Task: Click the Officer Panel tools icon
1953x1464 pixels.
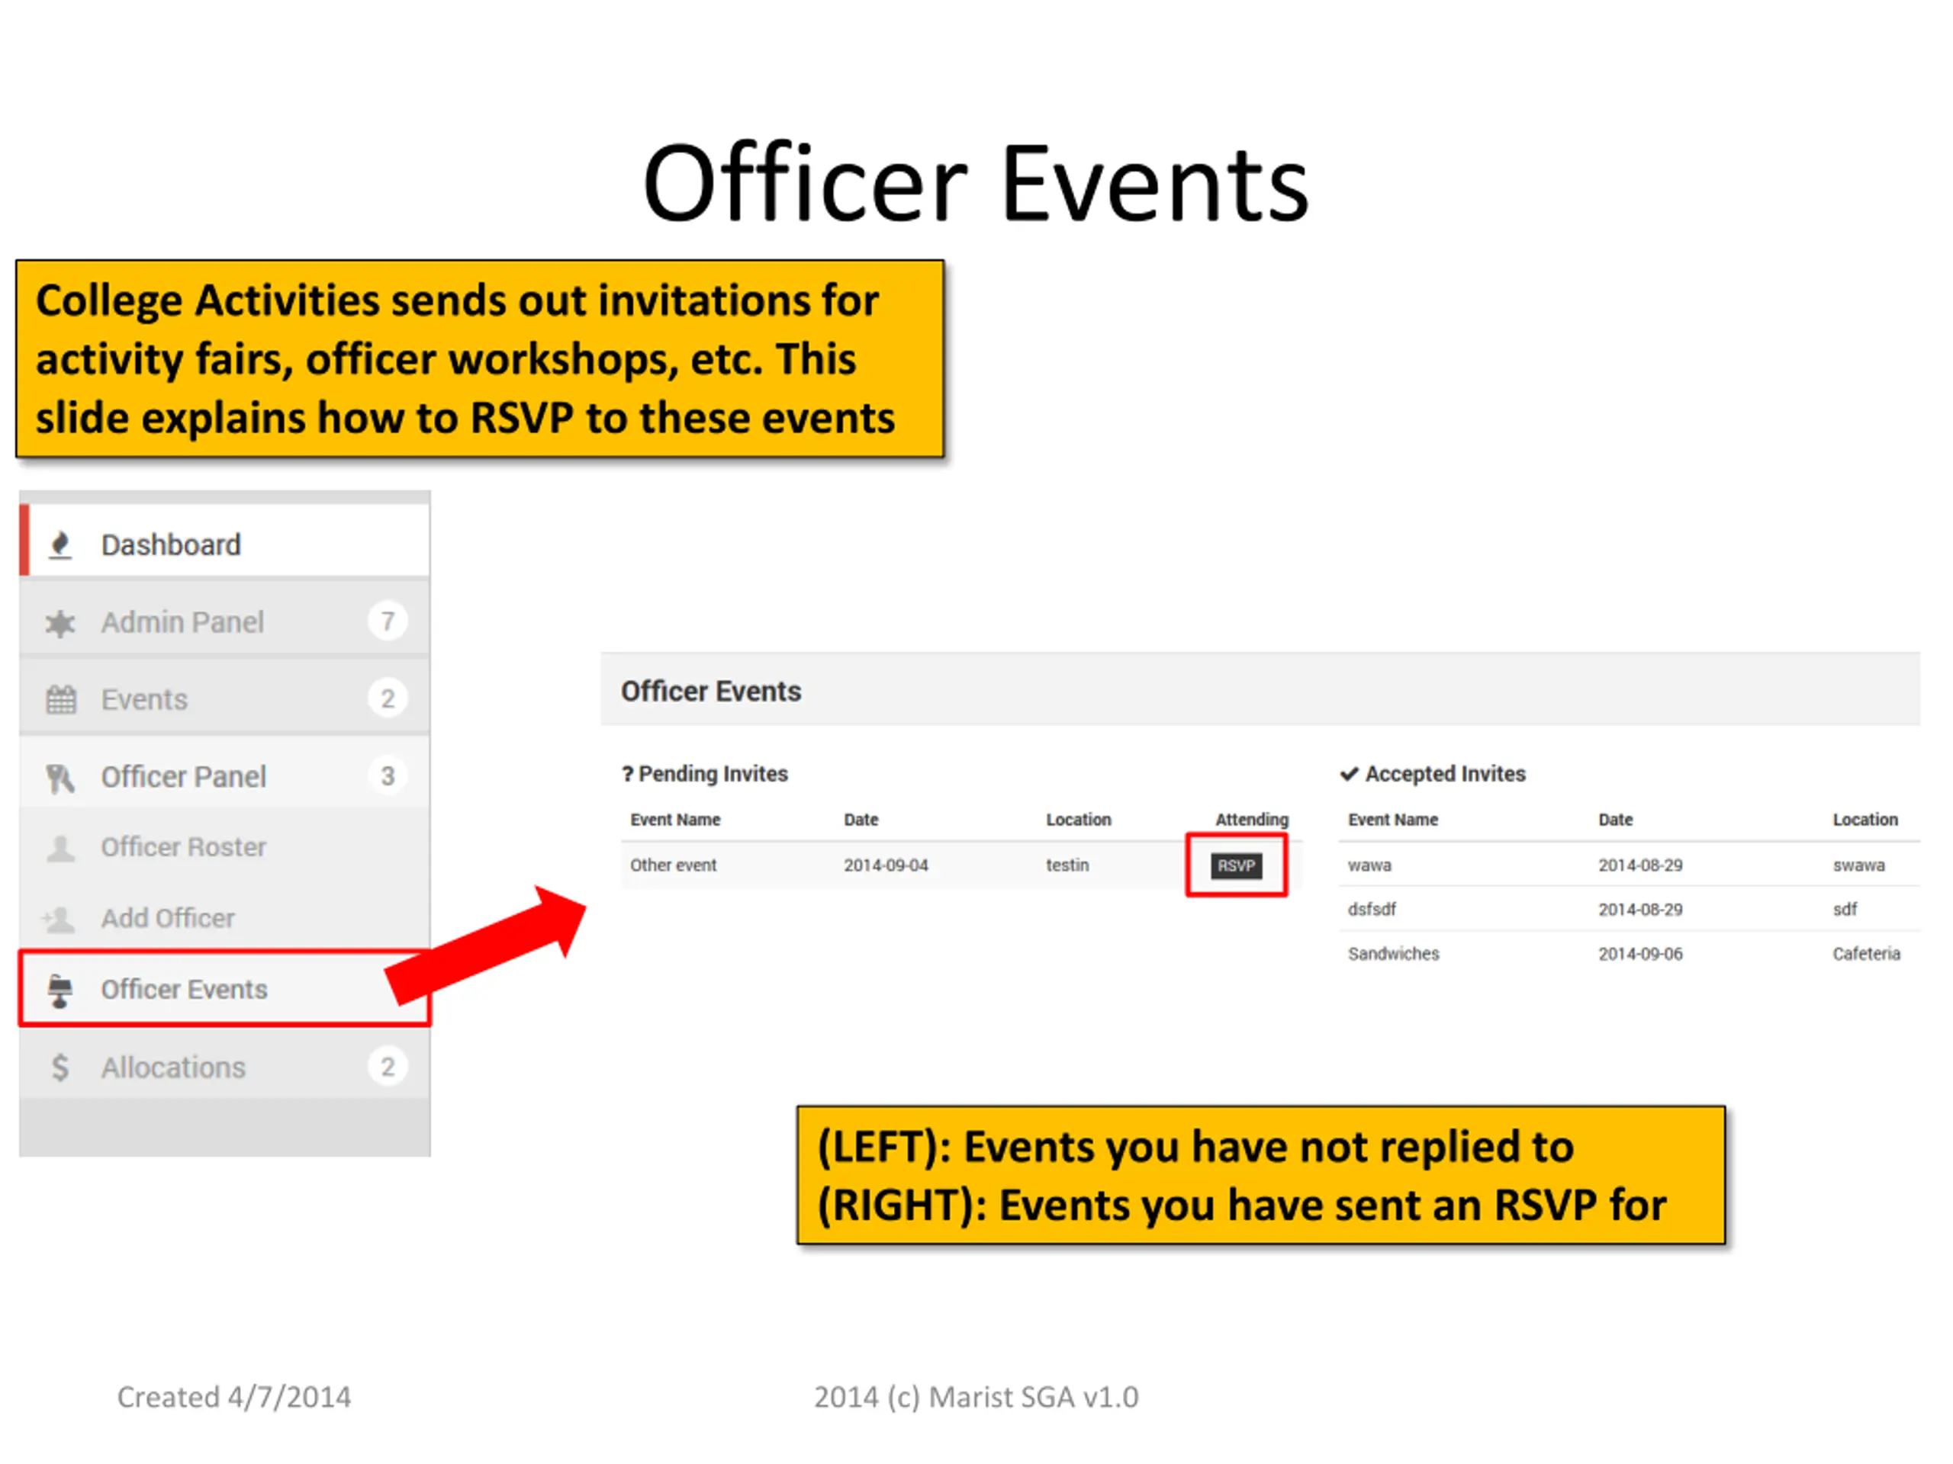Action: (60, 778)
